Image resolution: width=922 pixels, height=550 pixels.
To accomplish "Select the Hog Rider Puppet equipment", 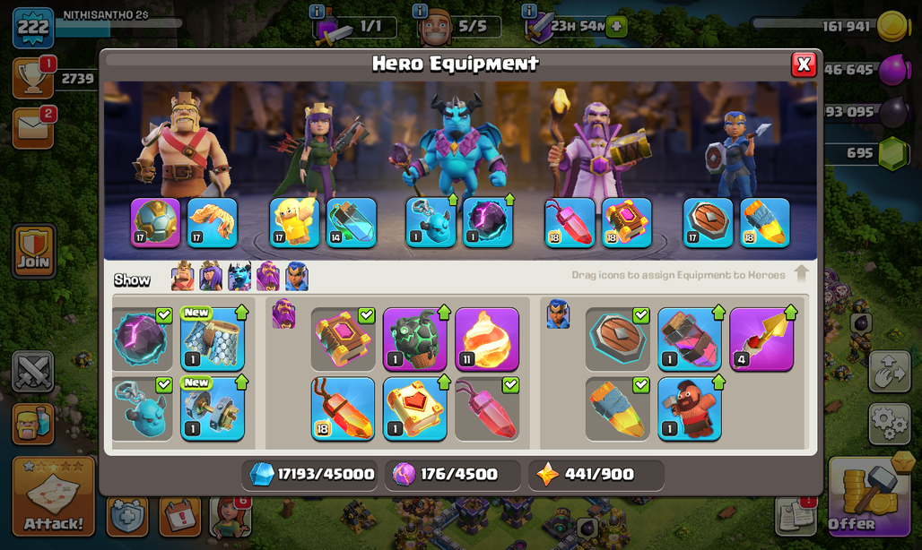I will 689,409.
